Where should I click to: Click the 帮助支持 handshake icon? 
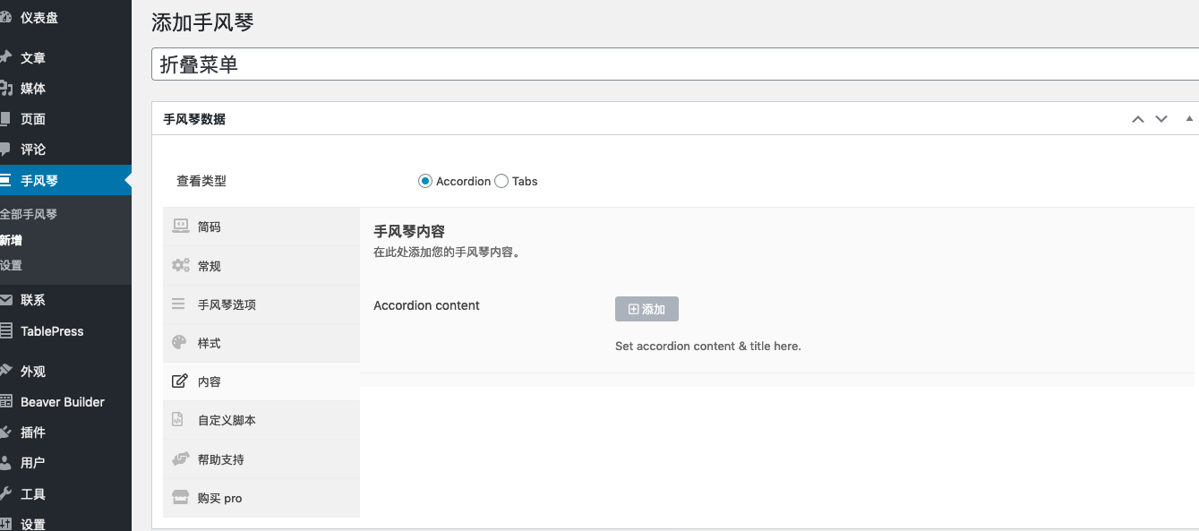(180, 459)
